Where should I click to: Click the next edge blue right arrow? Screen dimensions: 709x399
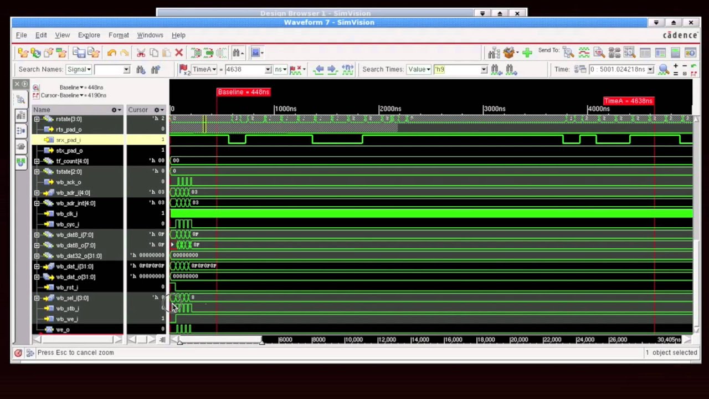point(332,69)
